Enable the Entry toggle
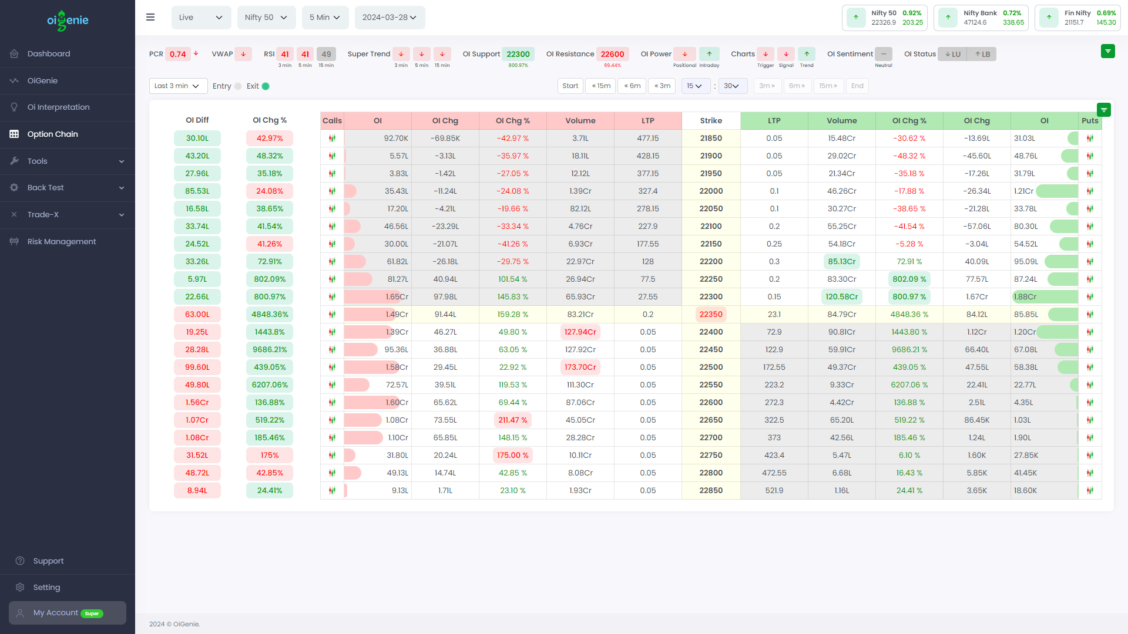Image resolution: width=1128 pixels, height=634 pixels. pos(239,86)
